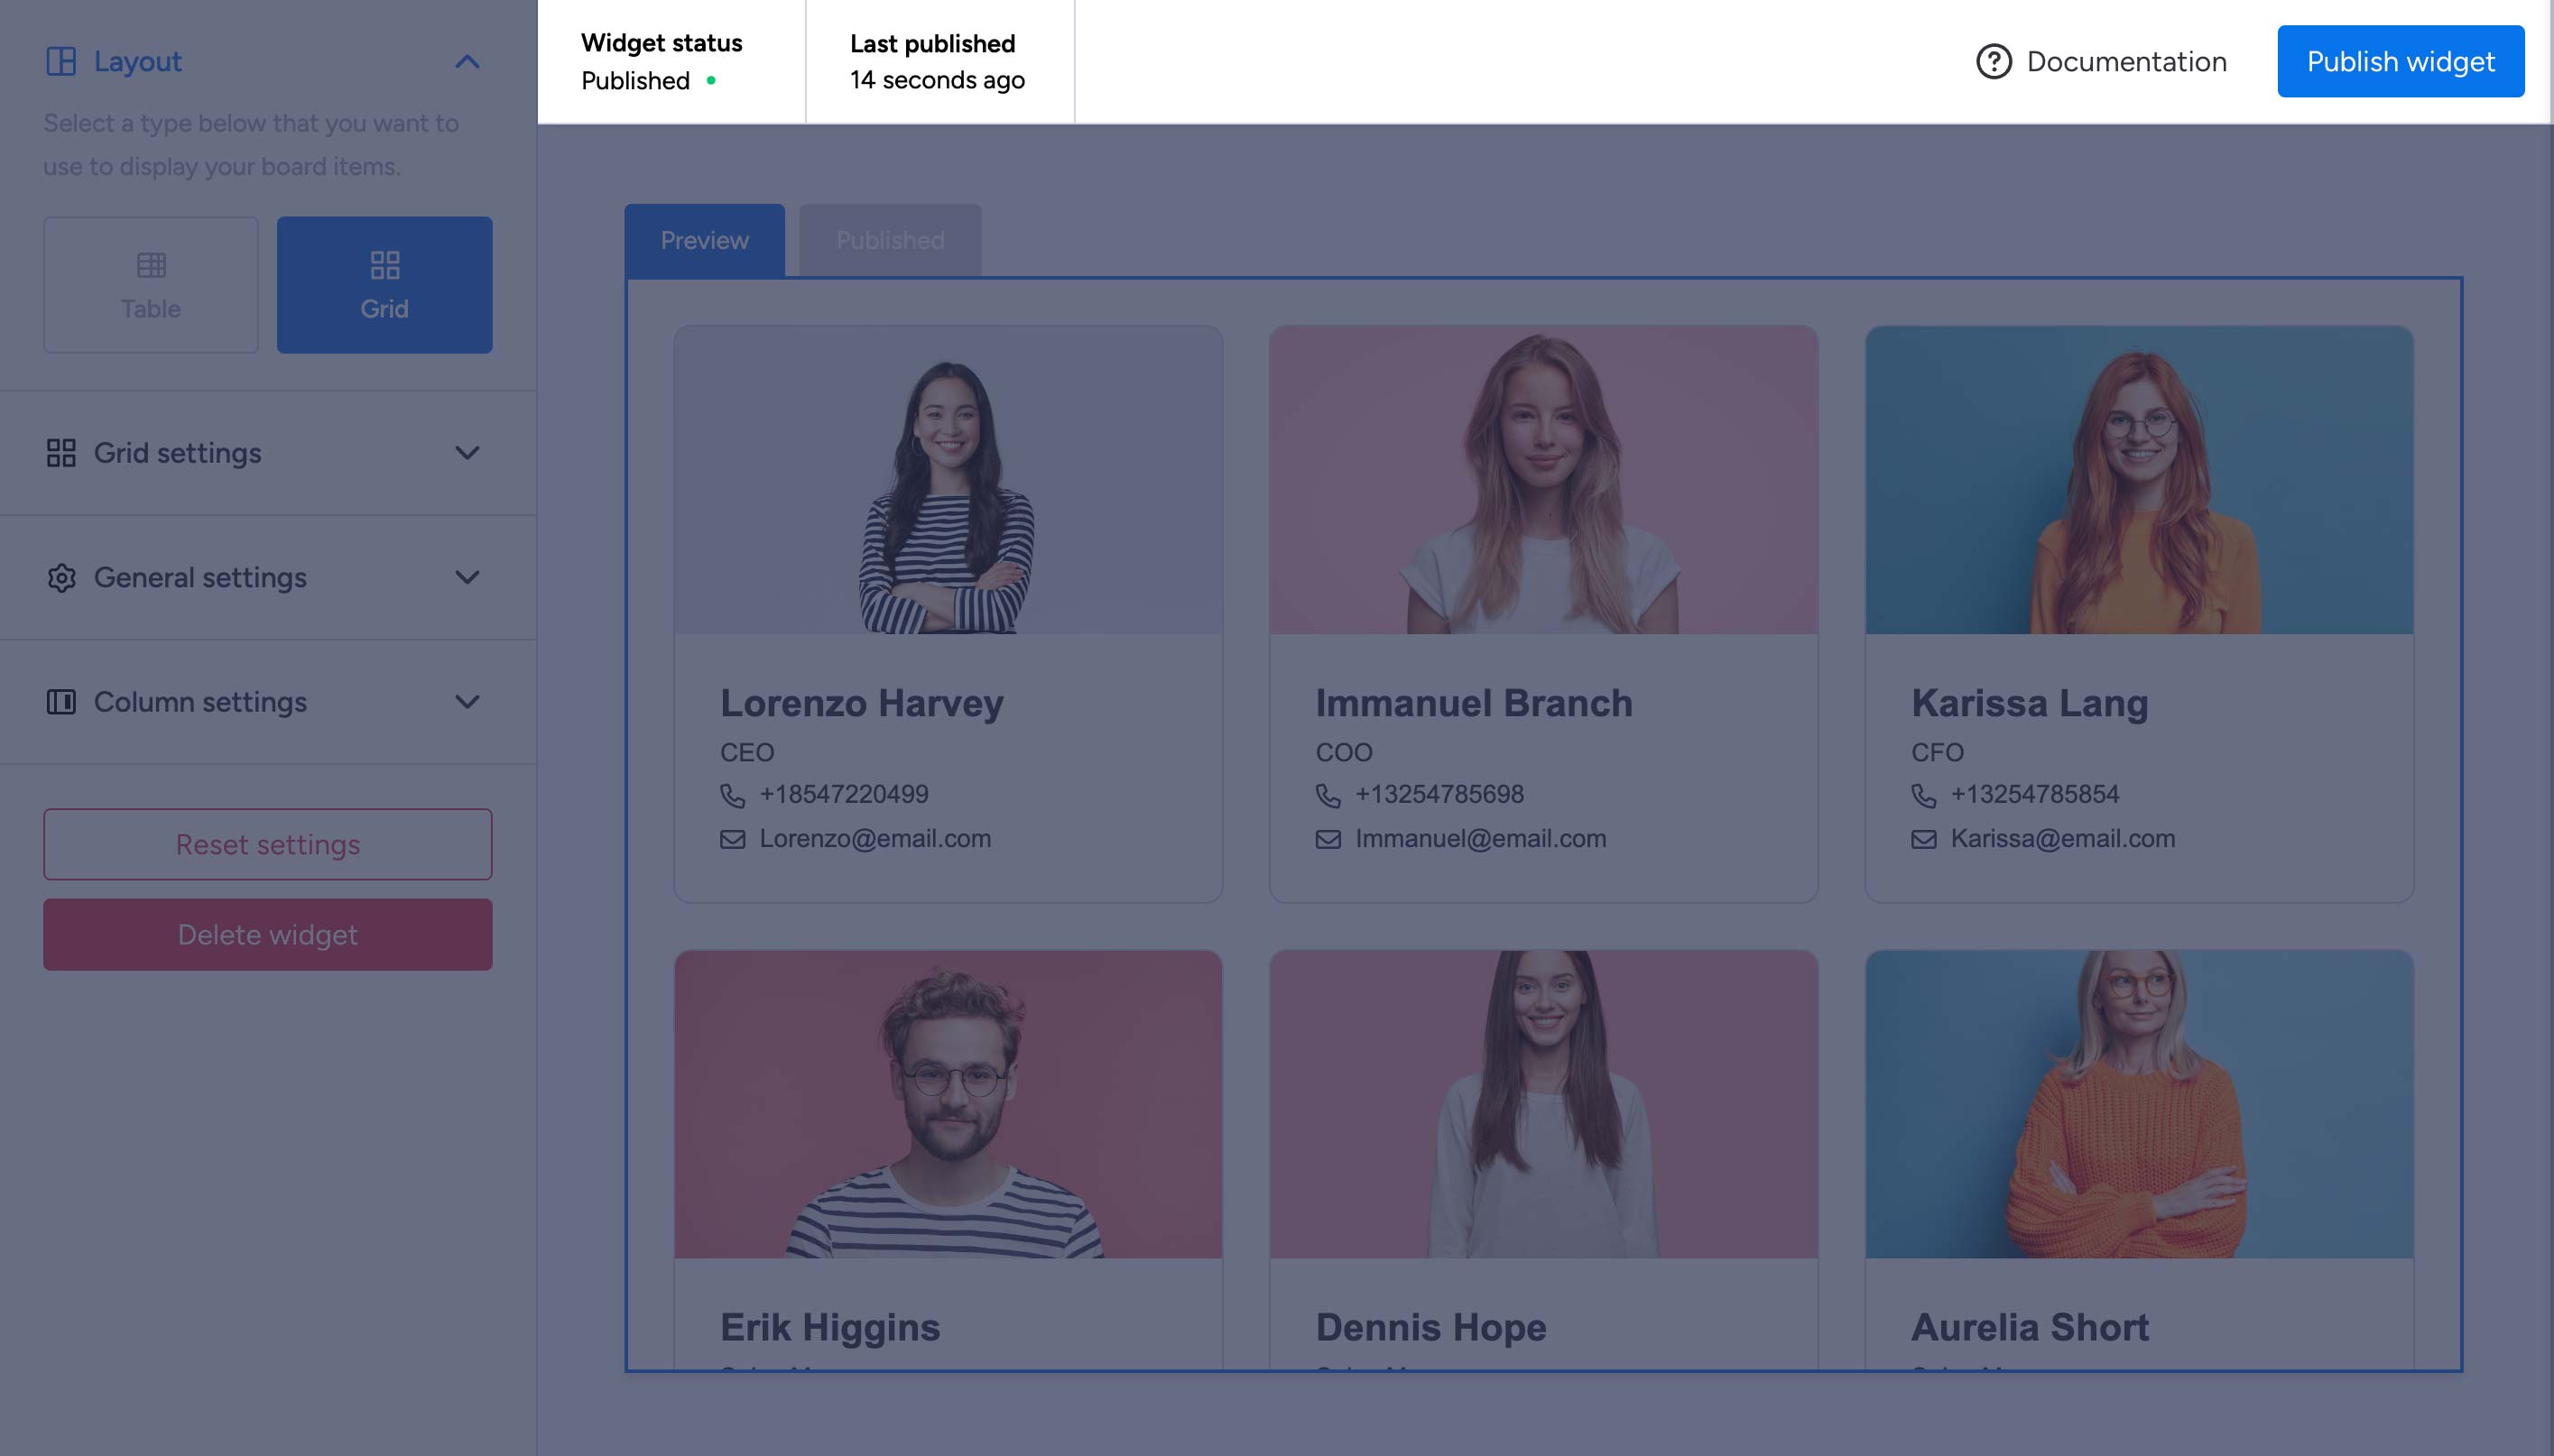Click the Grid settings squares icon

pyautogui.click(x=61, y=453)
